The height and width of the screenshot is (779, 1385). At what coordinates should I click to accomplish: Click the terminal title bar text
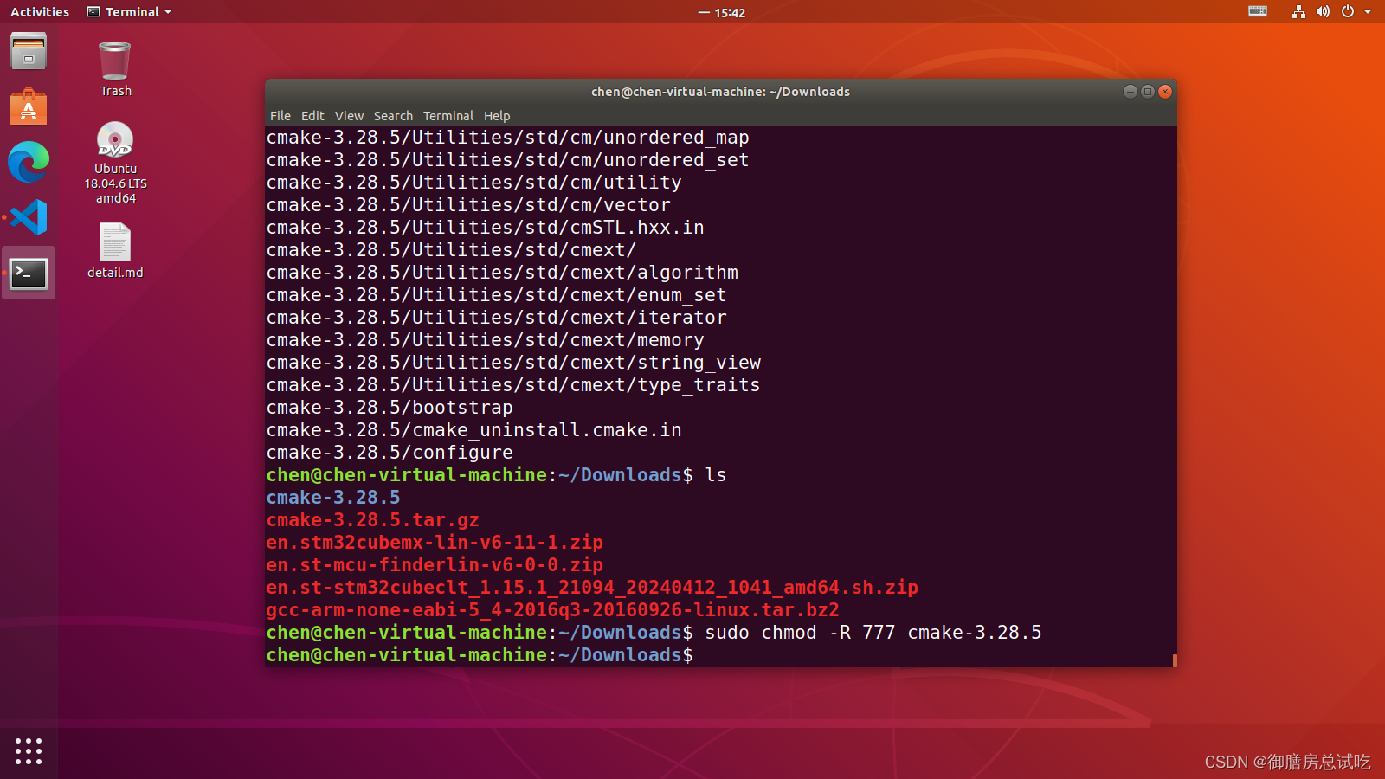(720, 92)
